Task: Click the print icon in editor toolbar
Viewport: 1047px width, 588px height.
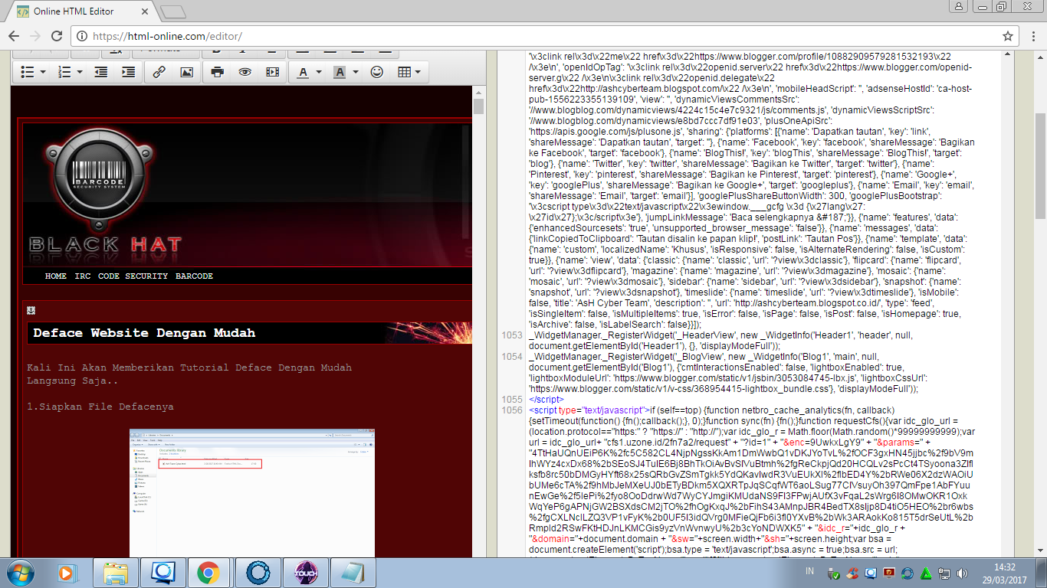Action: pyautogui.click(x=218, y=72)
